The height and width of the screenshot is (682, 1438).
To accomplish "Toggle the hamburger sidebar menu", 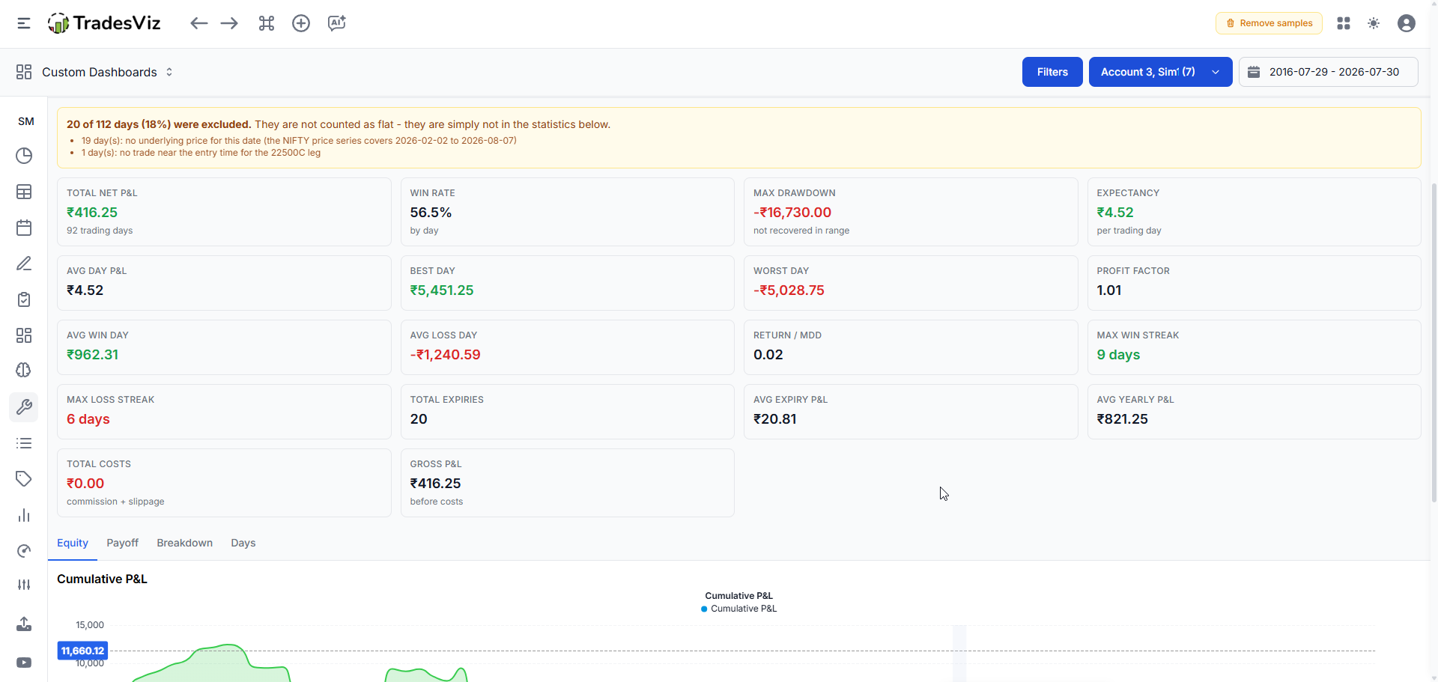I will [24, 23].
